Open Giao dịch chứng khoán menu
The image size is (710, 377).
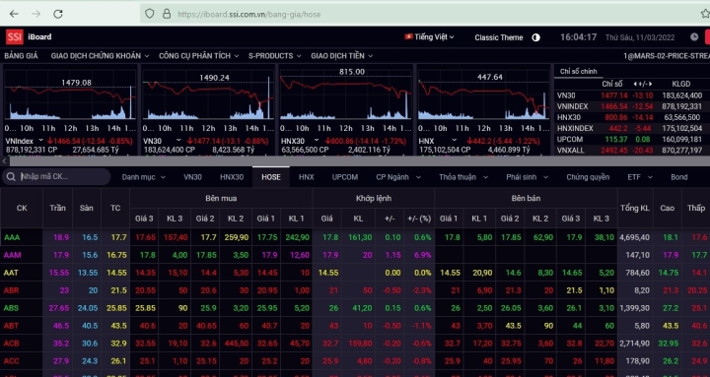coord(100,56)
